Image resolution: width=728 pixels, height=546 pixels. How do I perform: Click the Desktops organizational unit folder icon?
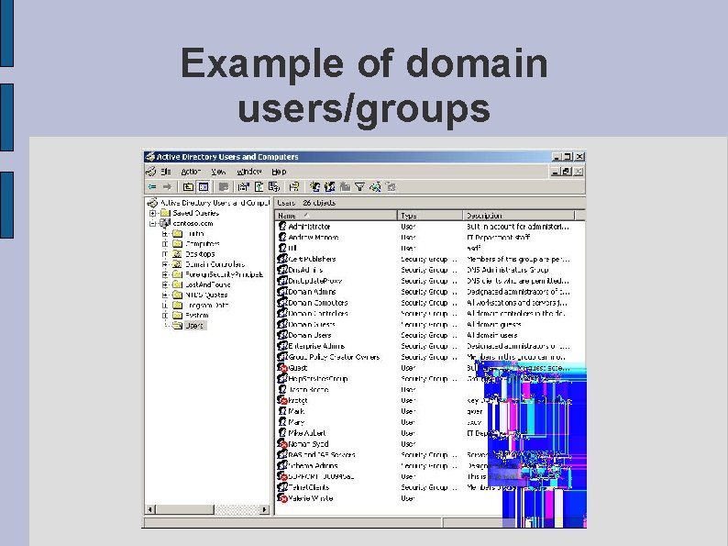tap(177, 253)
